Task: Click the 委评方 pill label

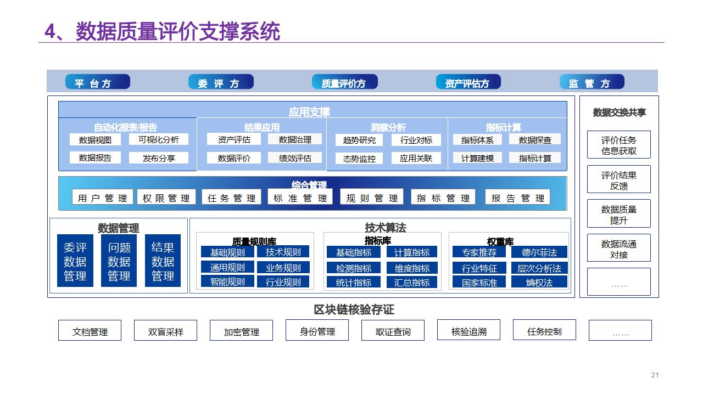Action: 221,82
